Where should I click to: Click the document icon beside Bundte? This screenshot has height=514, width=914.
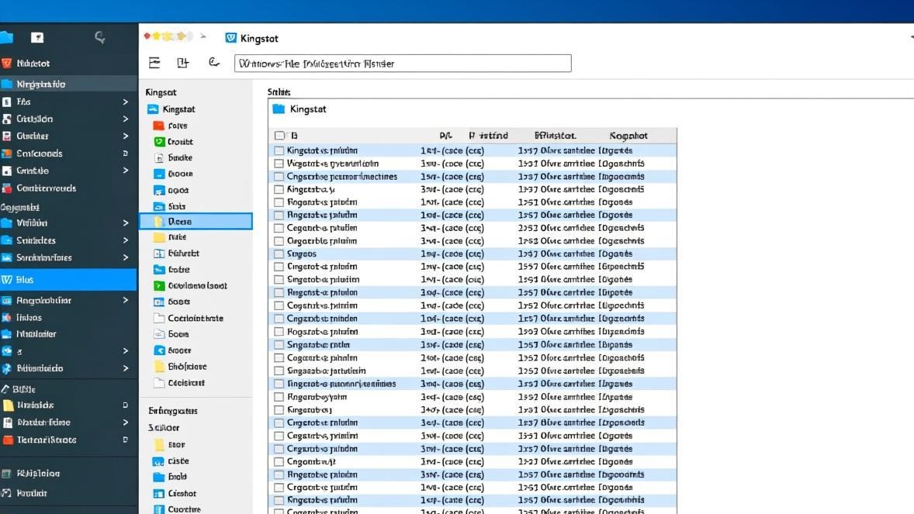[x=159, y=157]
